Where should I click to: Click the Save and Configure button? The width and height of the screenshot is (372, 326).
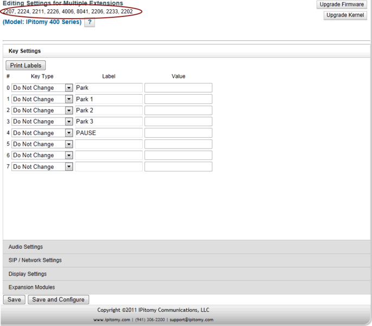pyautogui.click(x=58, y=299)
